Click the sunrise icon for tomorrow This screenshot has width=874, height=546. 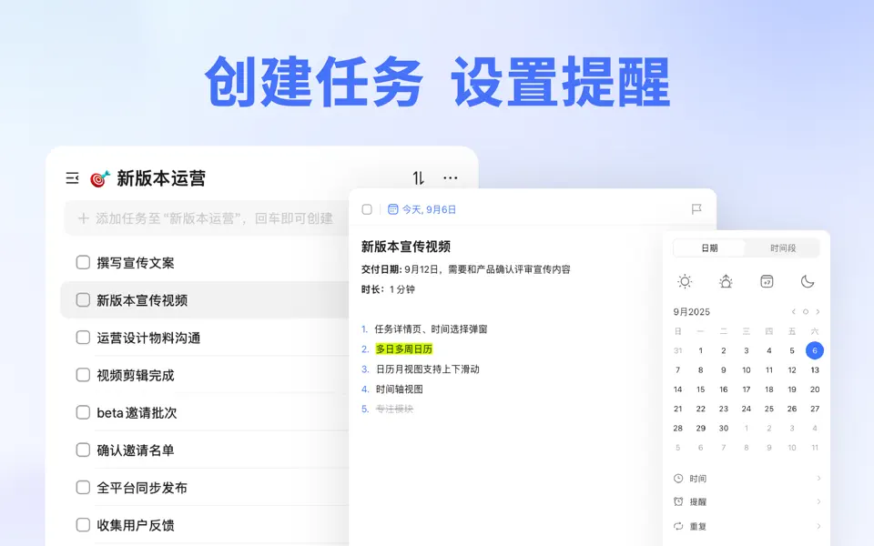(725, 281)
